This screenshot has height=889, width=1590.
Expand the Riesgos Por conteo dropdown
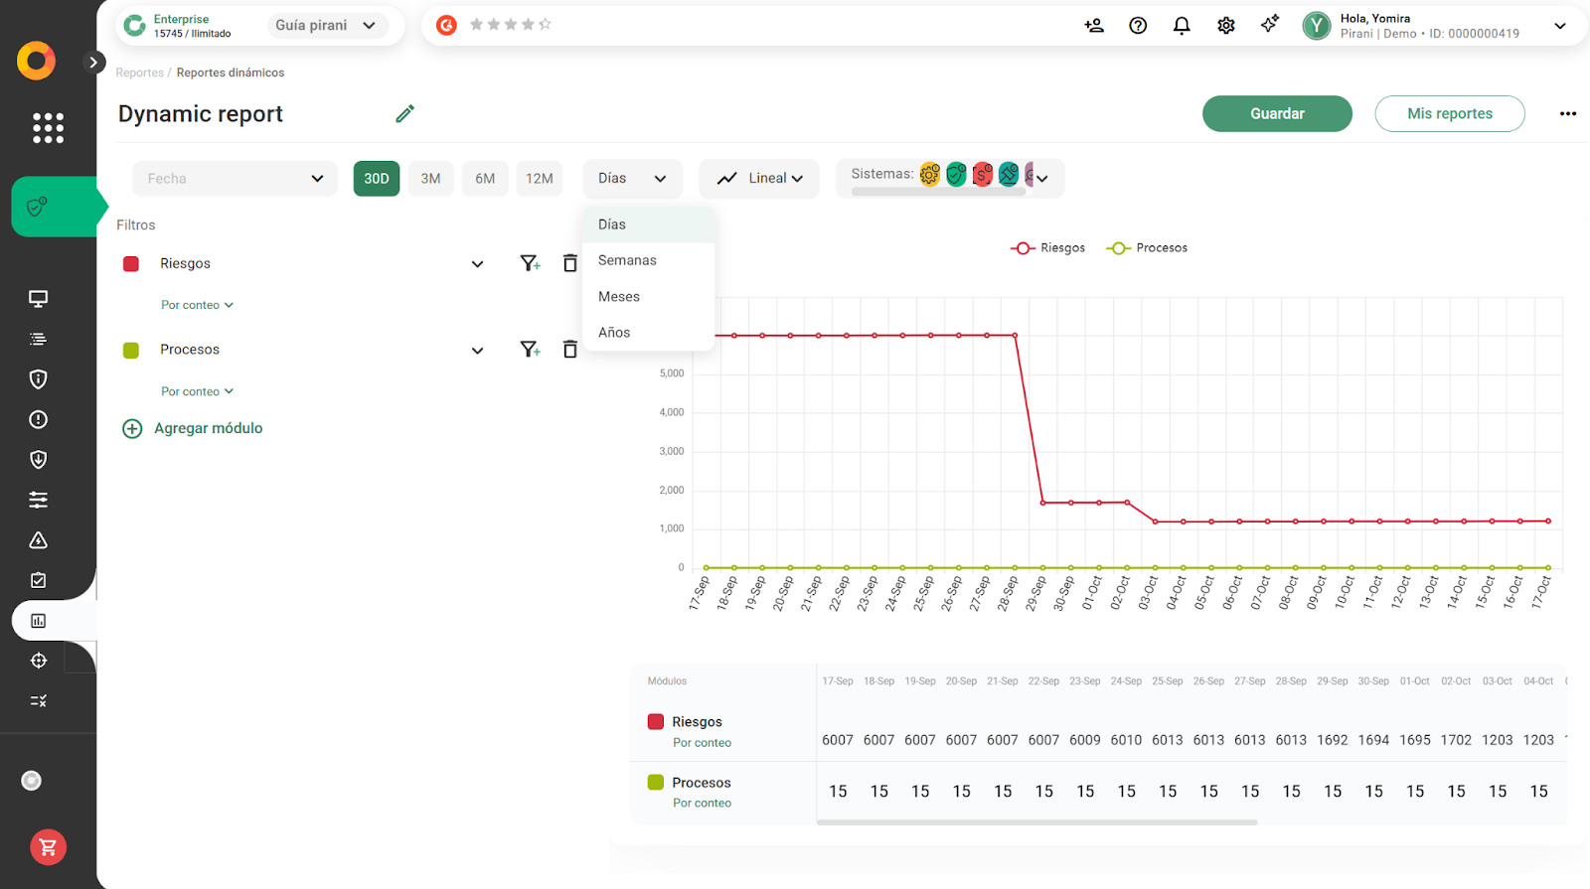[x=197, y=305]
